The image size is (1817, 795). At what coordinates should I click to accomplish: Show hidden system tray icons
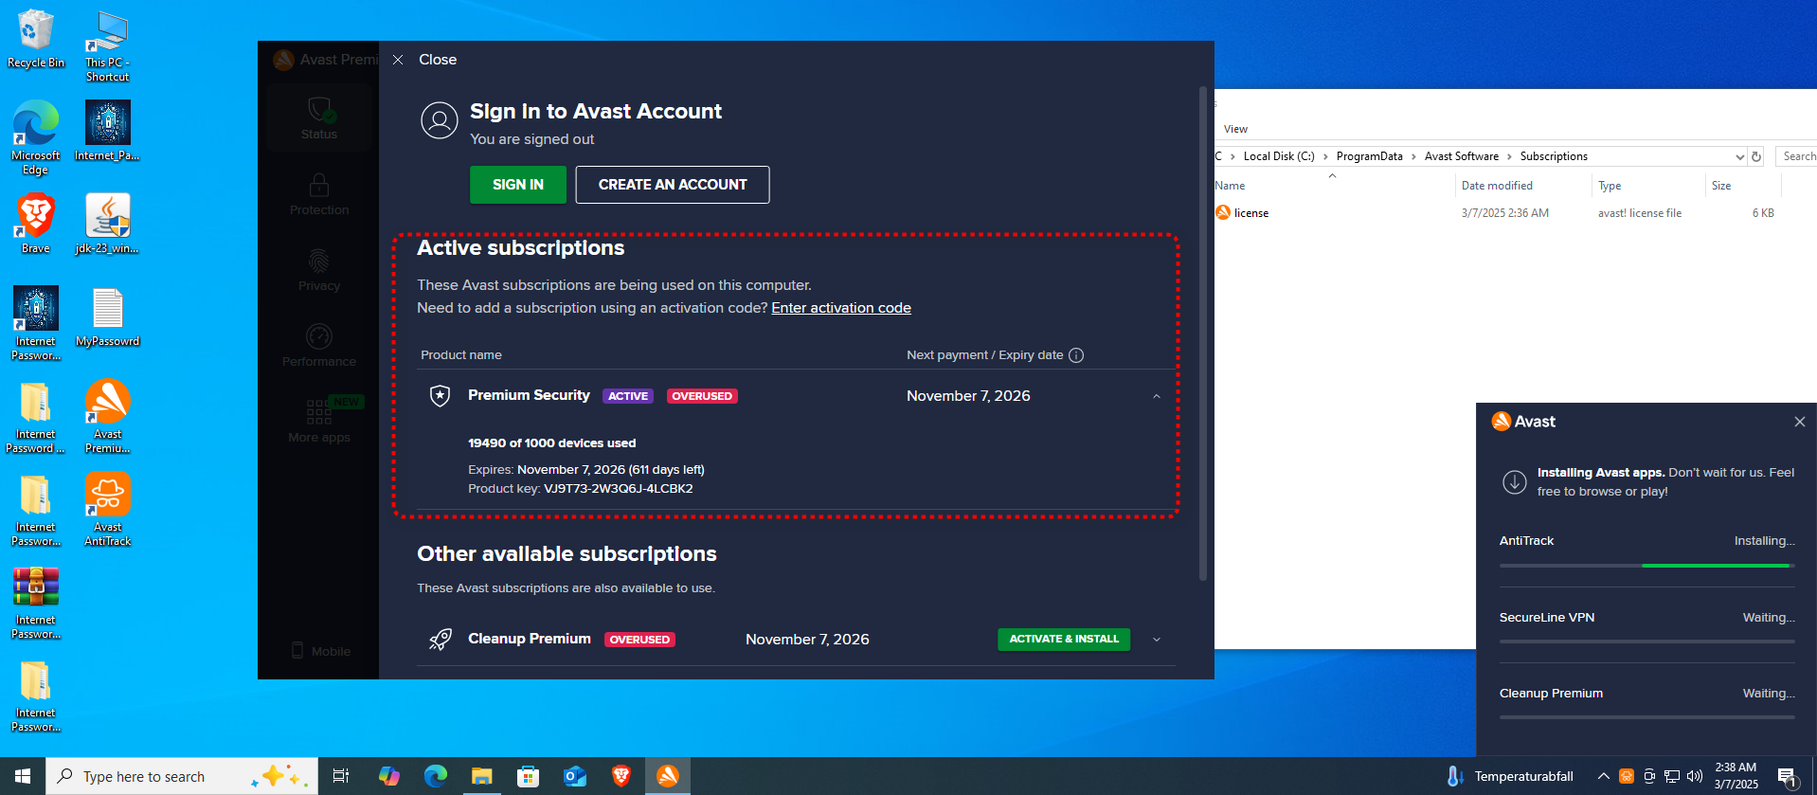click(x=1603, y=776)
